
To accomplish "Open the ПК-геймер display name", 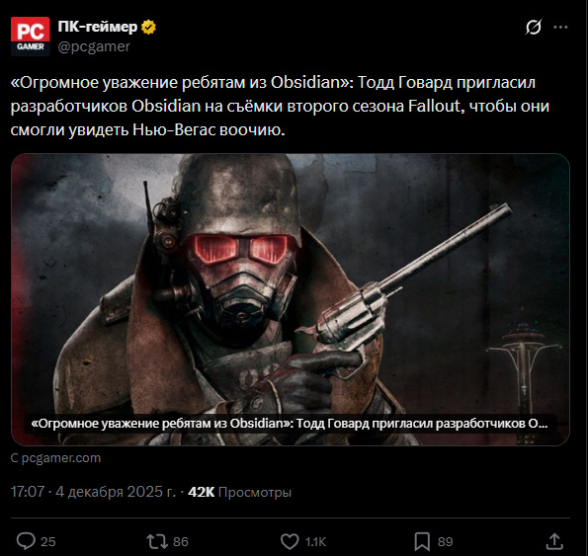I will point(98,27).
